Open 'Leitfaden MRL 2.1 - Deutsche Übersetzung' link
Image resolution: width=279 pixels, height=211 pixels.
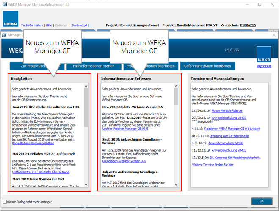point(39,172)
